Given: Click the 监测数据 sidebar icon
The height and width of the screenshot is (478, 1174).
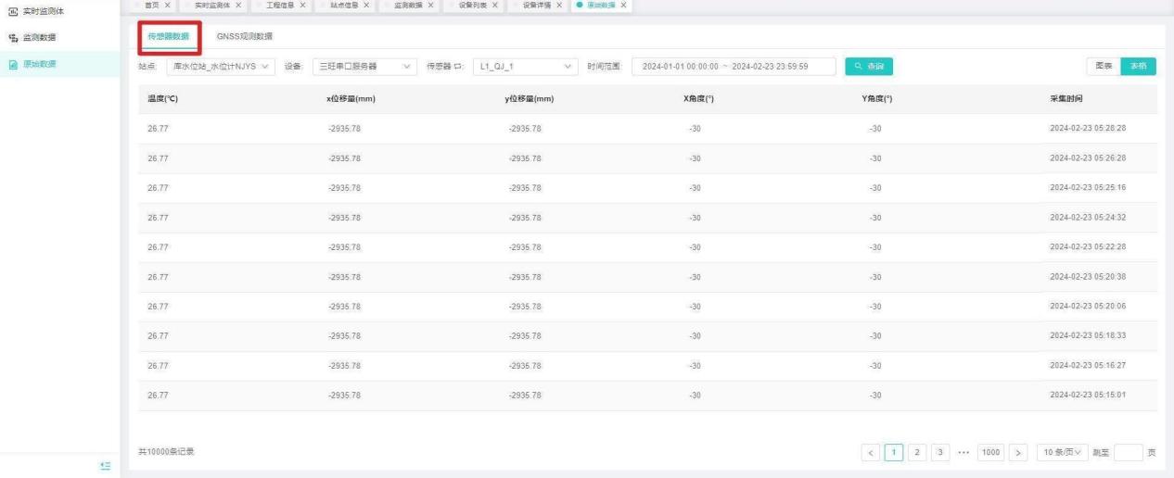Looking at the screenshot, I should click(x=12, y=37).
